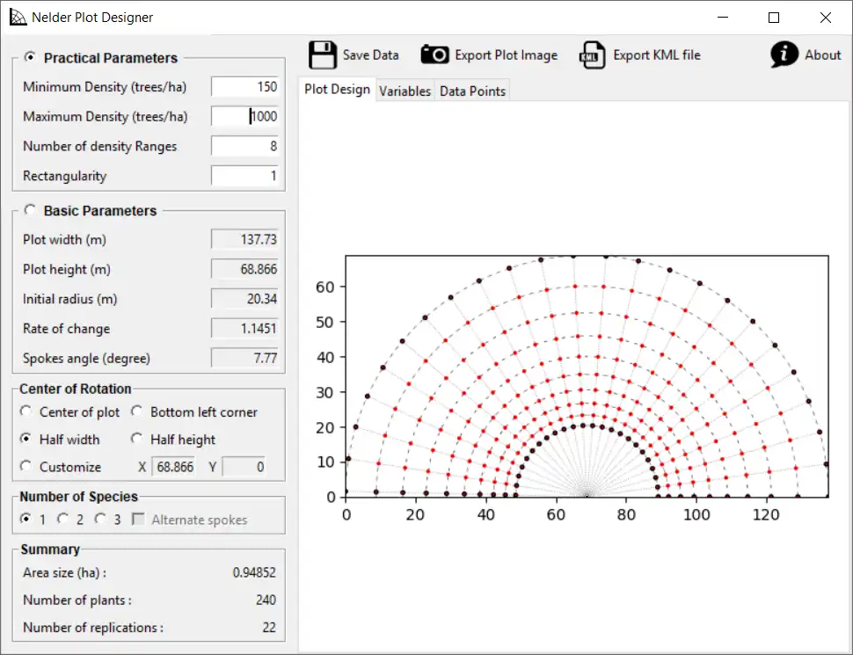Choose Center of plot rotation option
Viewport: 853px width, 655px height.
pyautogui.click(x=26, y=411)
